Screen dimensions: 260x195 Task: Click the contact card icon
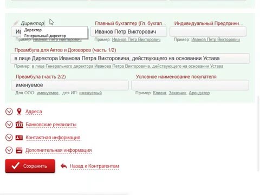19,138
